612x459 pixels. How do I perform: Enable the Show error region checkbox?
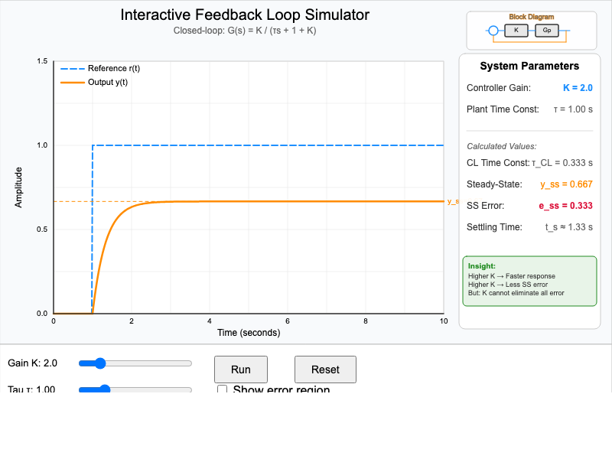(223, 390)
